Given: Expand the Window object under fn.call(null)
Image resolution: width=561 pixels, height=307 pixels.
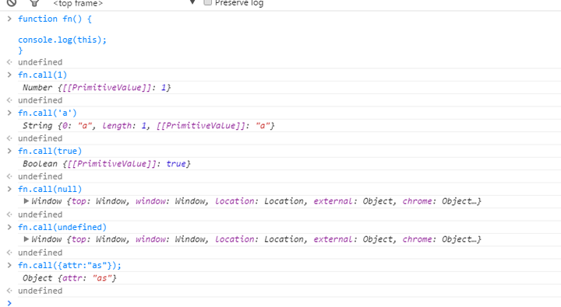Looking at the screenshot, I should (x=26, y=201).
